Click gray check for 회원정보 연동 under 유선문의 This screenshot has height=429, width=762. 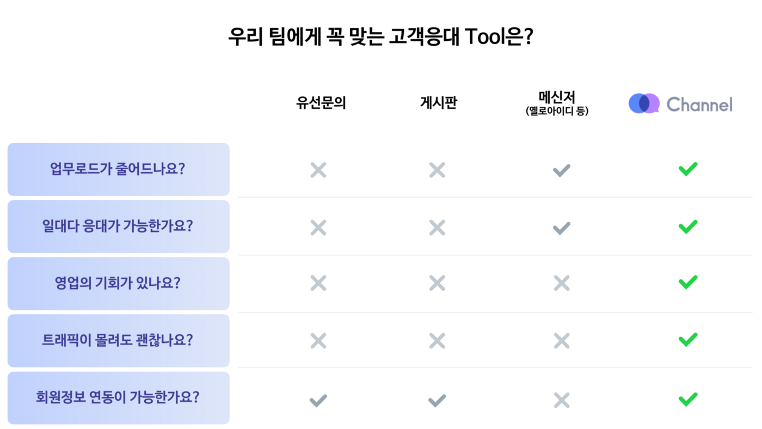pyautogui.click(x=318, y=401)
